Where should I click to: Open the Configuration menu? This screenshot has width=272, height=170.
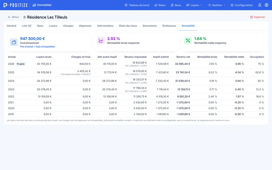(x=241, y=5)
